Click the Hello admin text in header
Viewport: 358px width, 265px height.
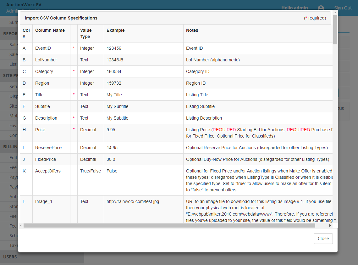pos(295,8)
